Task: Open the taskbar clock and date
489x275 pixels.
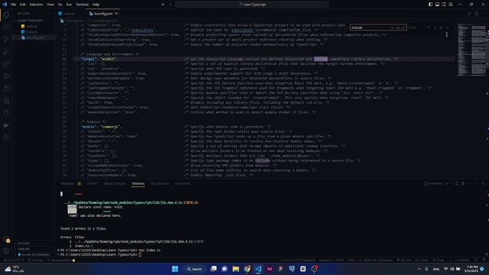Action: point(471,269)
